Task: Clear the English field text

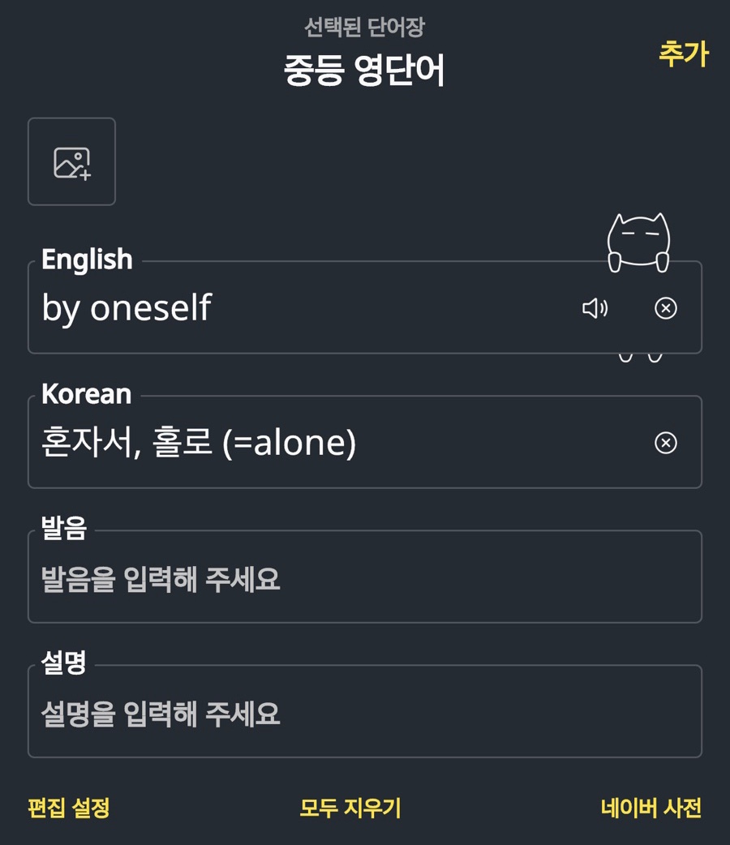Action: [665, 308]
